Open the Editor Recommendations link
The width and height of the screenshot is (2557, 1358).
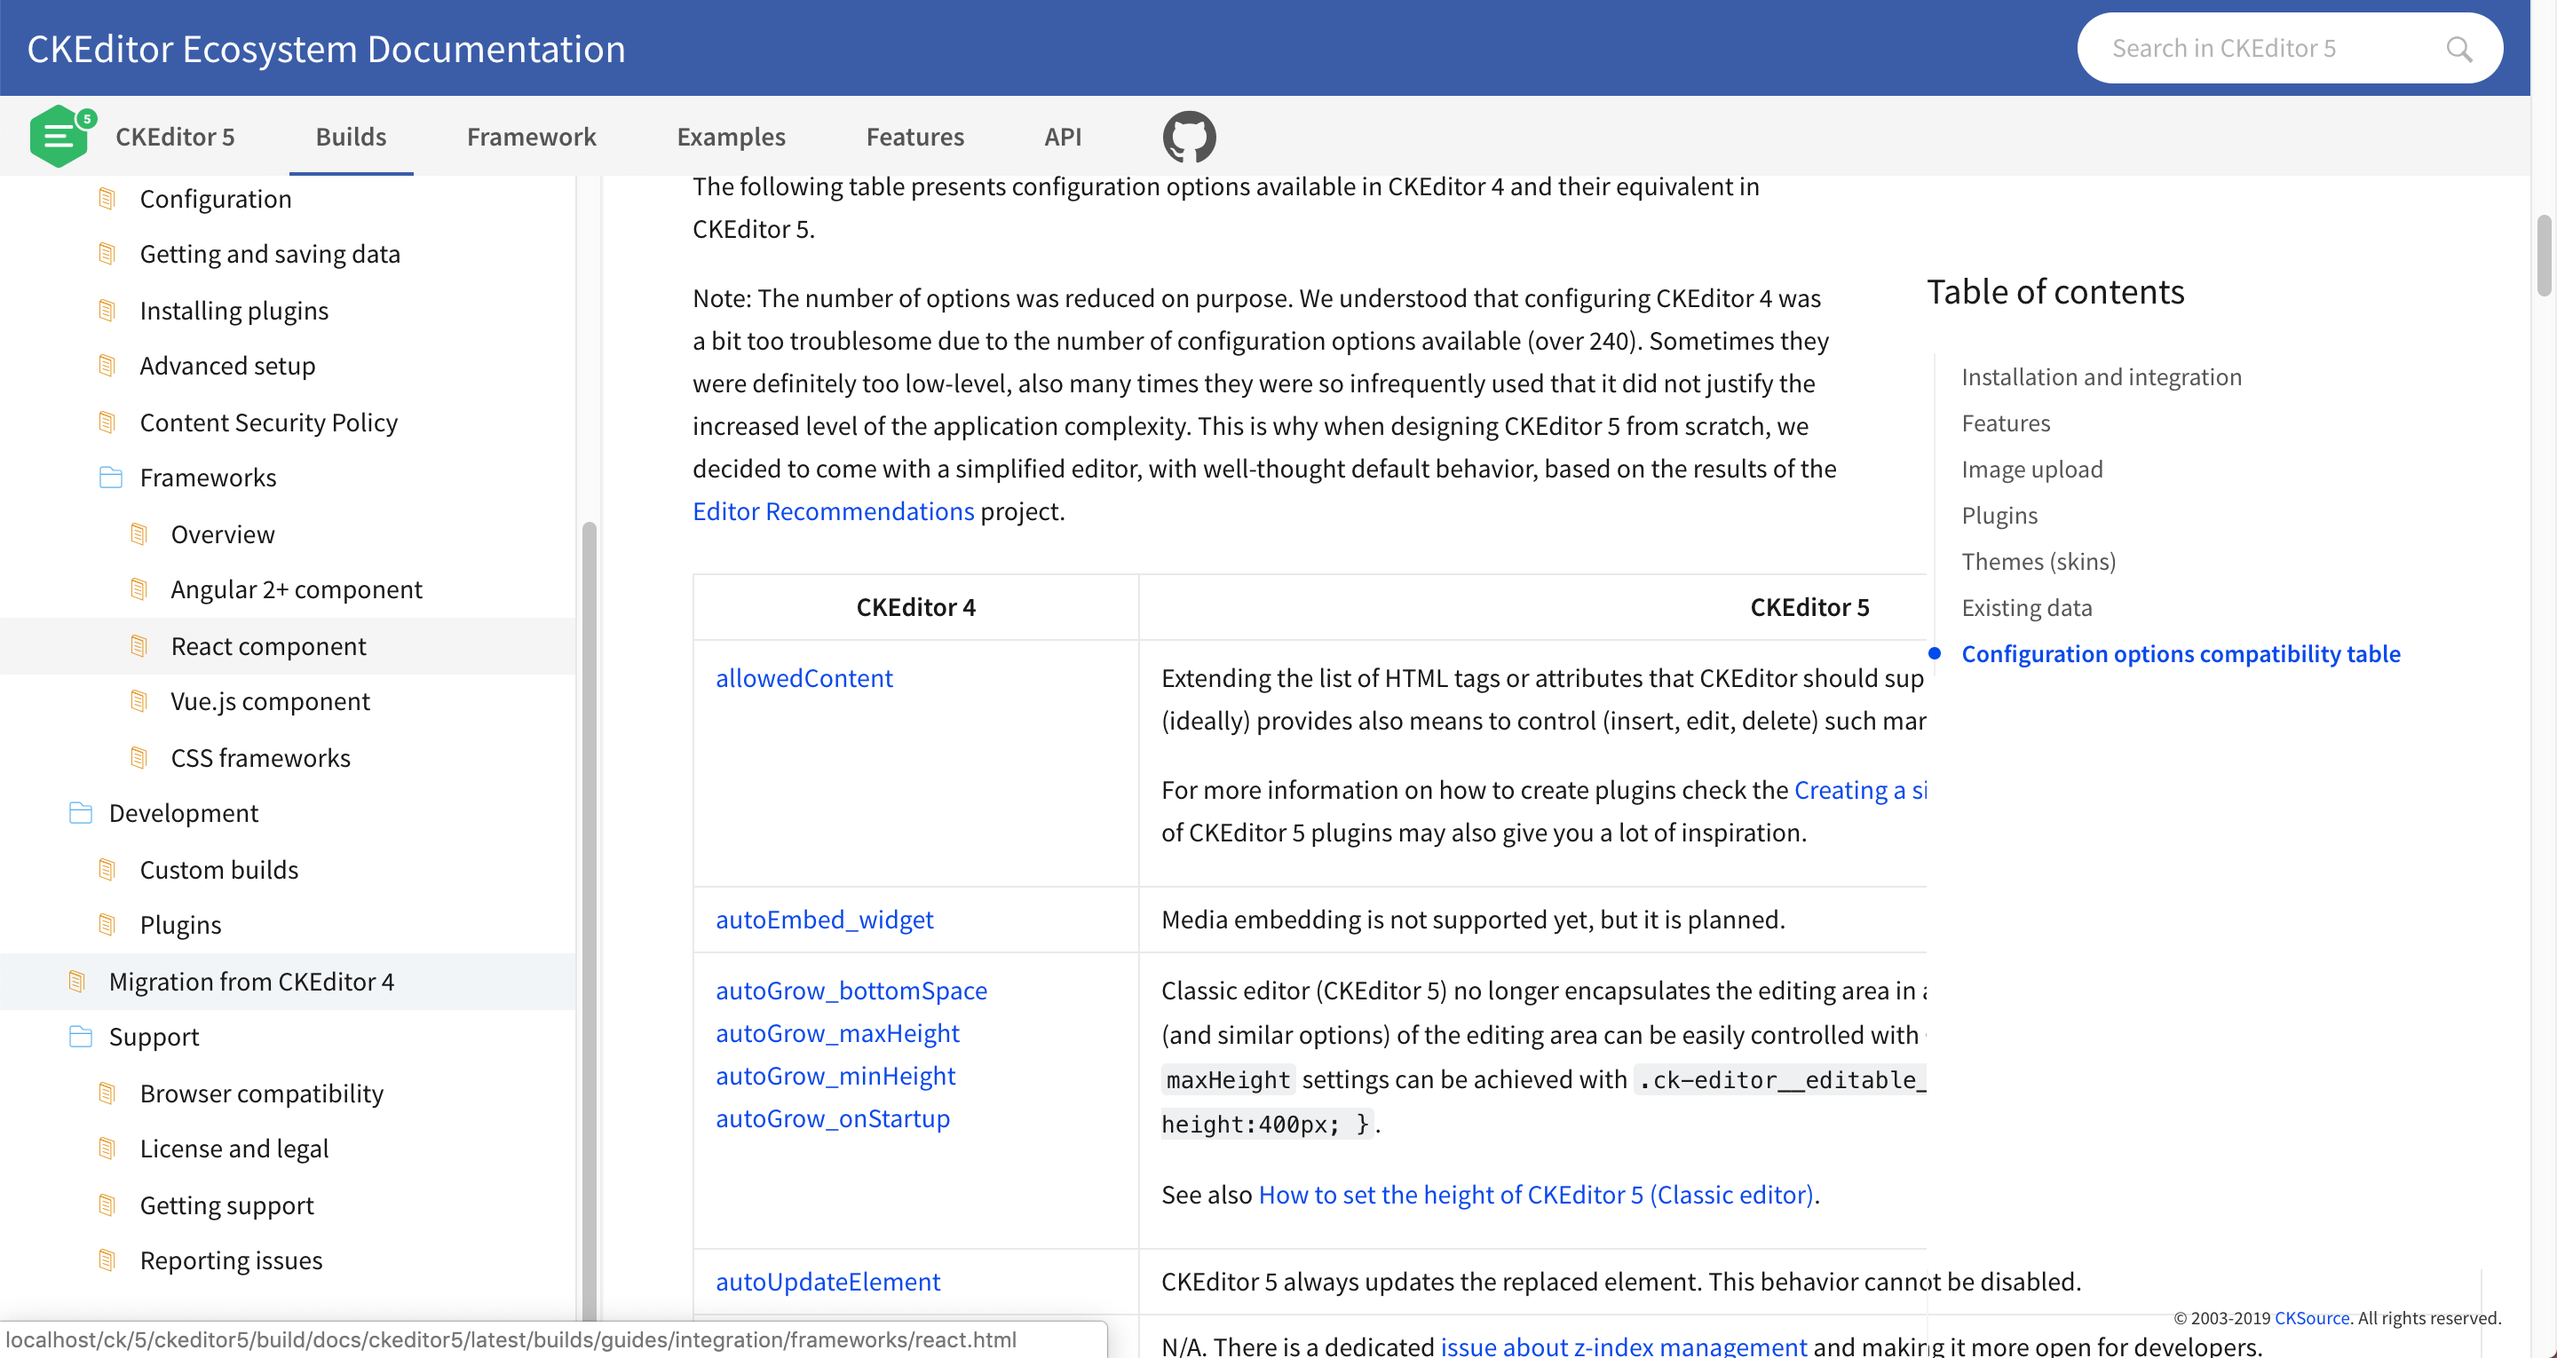coord(833,510)
